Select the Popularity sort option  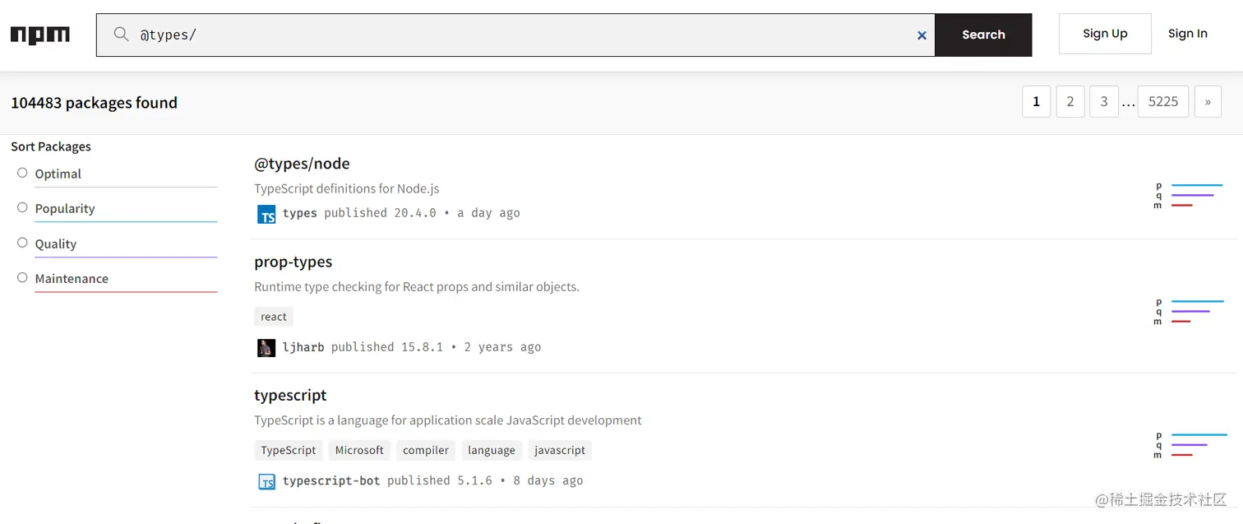coord(23,207)
